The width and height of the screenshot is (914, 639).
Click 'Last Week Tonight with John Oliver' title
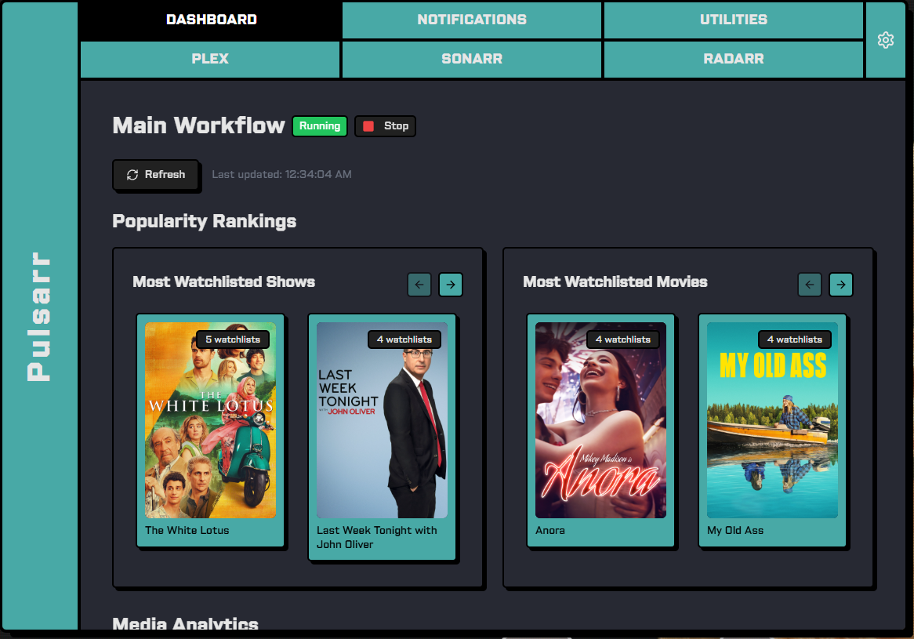376,538
